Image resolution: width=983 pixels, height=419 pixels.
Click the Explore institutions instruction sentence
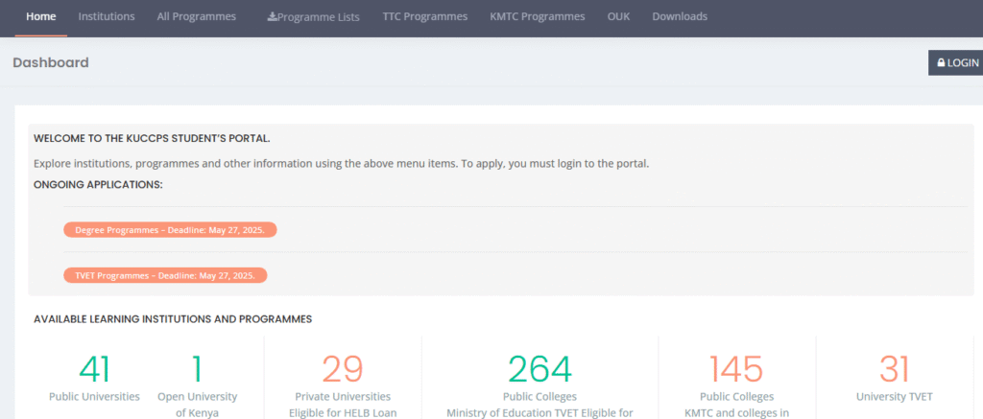[x=342, y=164]
